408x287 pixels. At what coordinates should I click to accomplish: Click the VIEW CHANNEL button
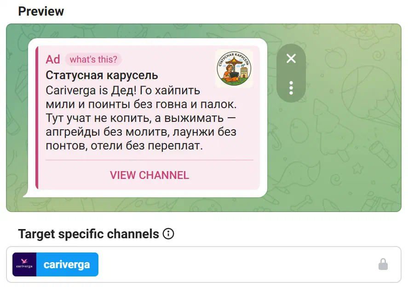(149, 175)
